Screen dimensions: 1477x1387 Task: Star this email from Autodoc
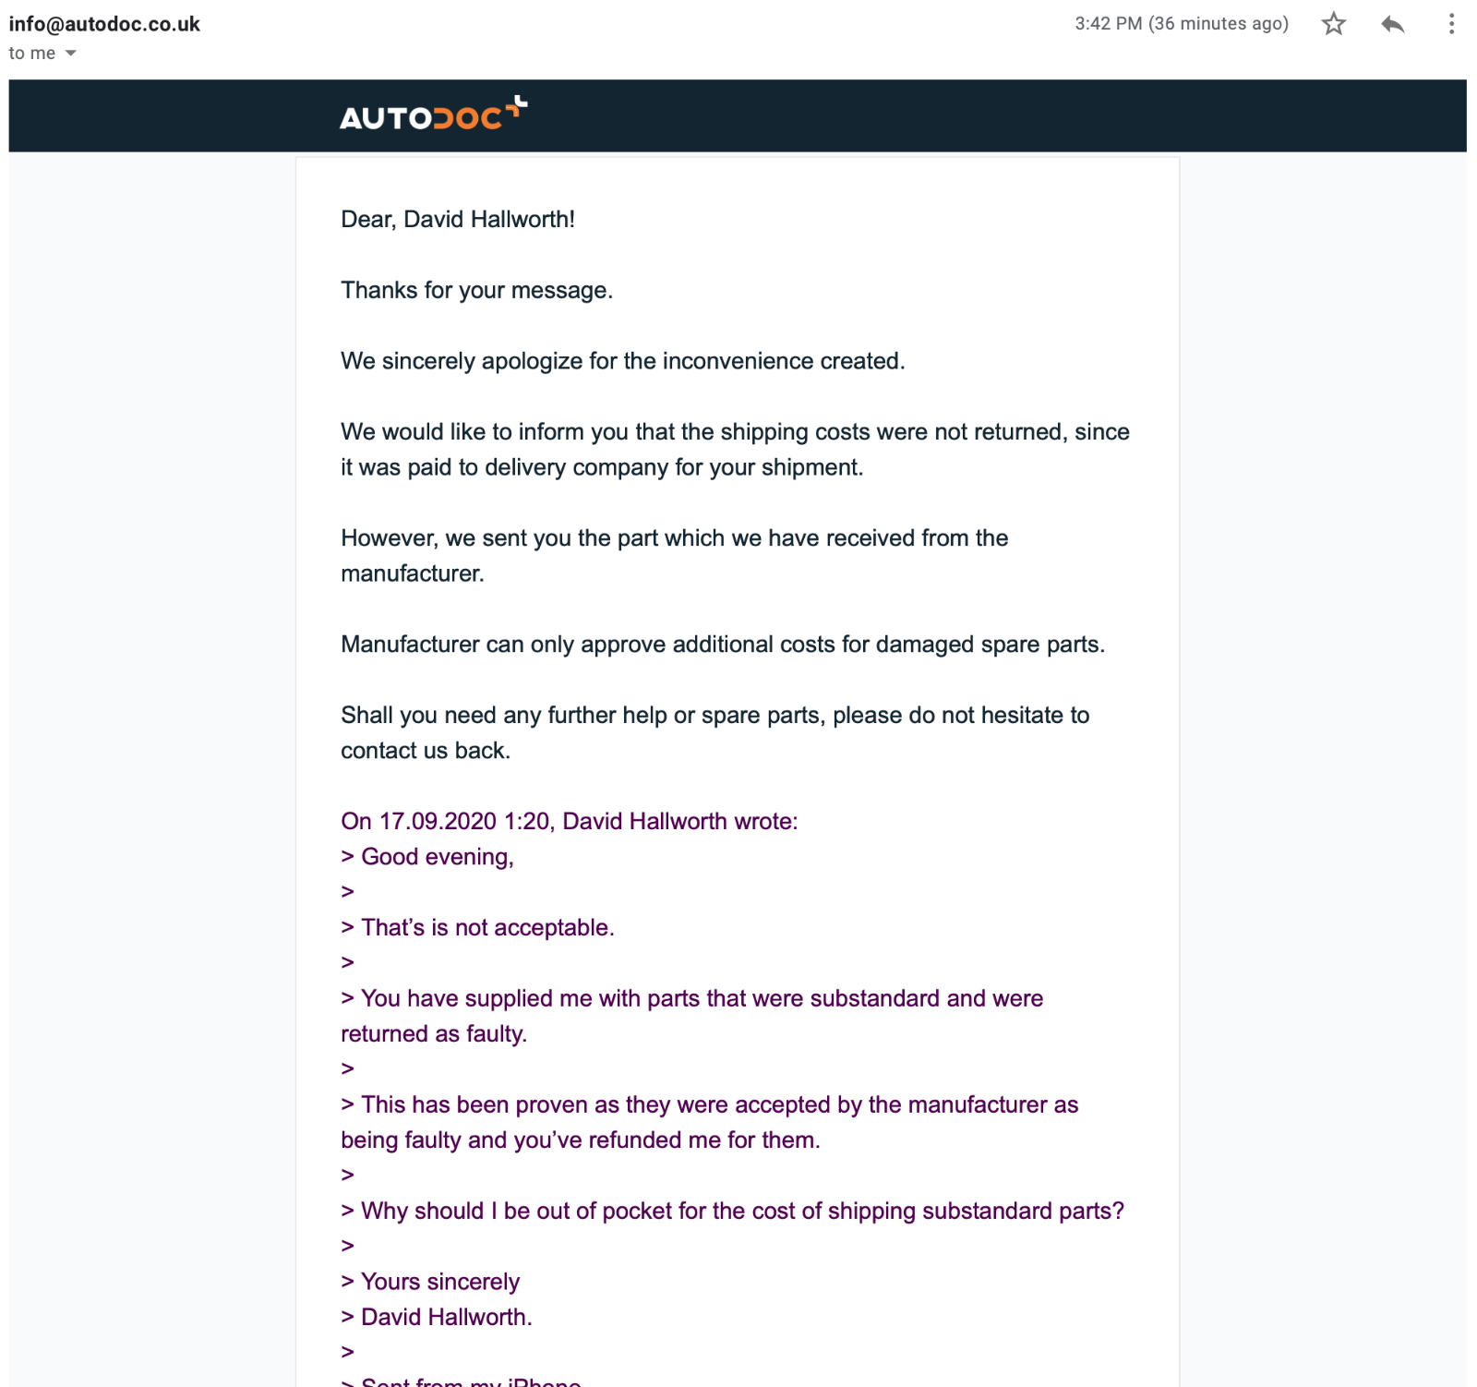pyautogui.click(x=1333, y=24)
